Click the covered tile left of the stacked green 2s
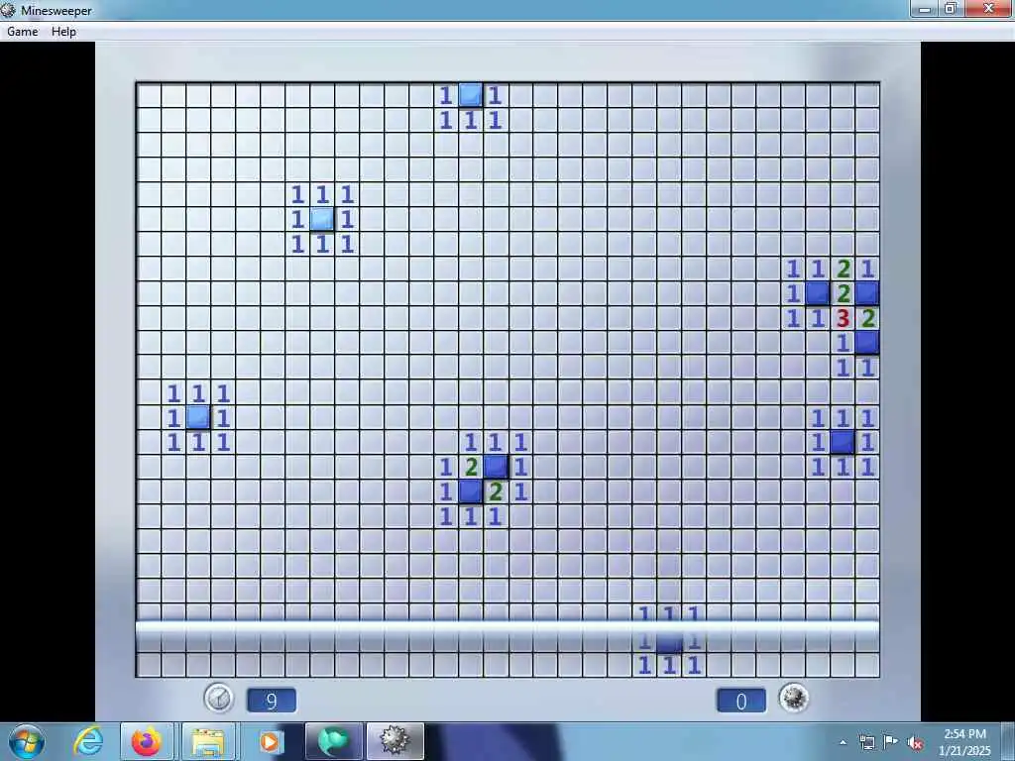1015x761 pixels. (x=818, y=293)
